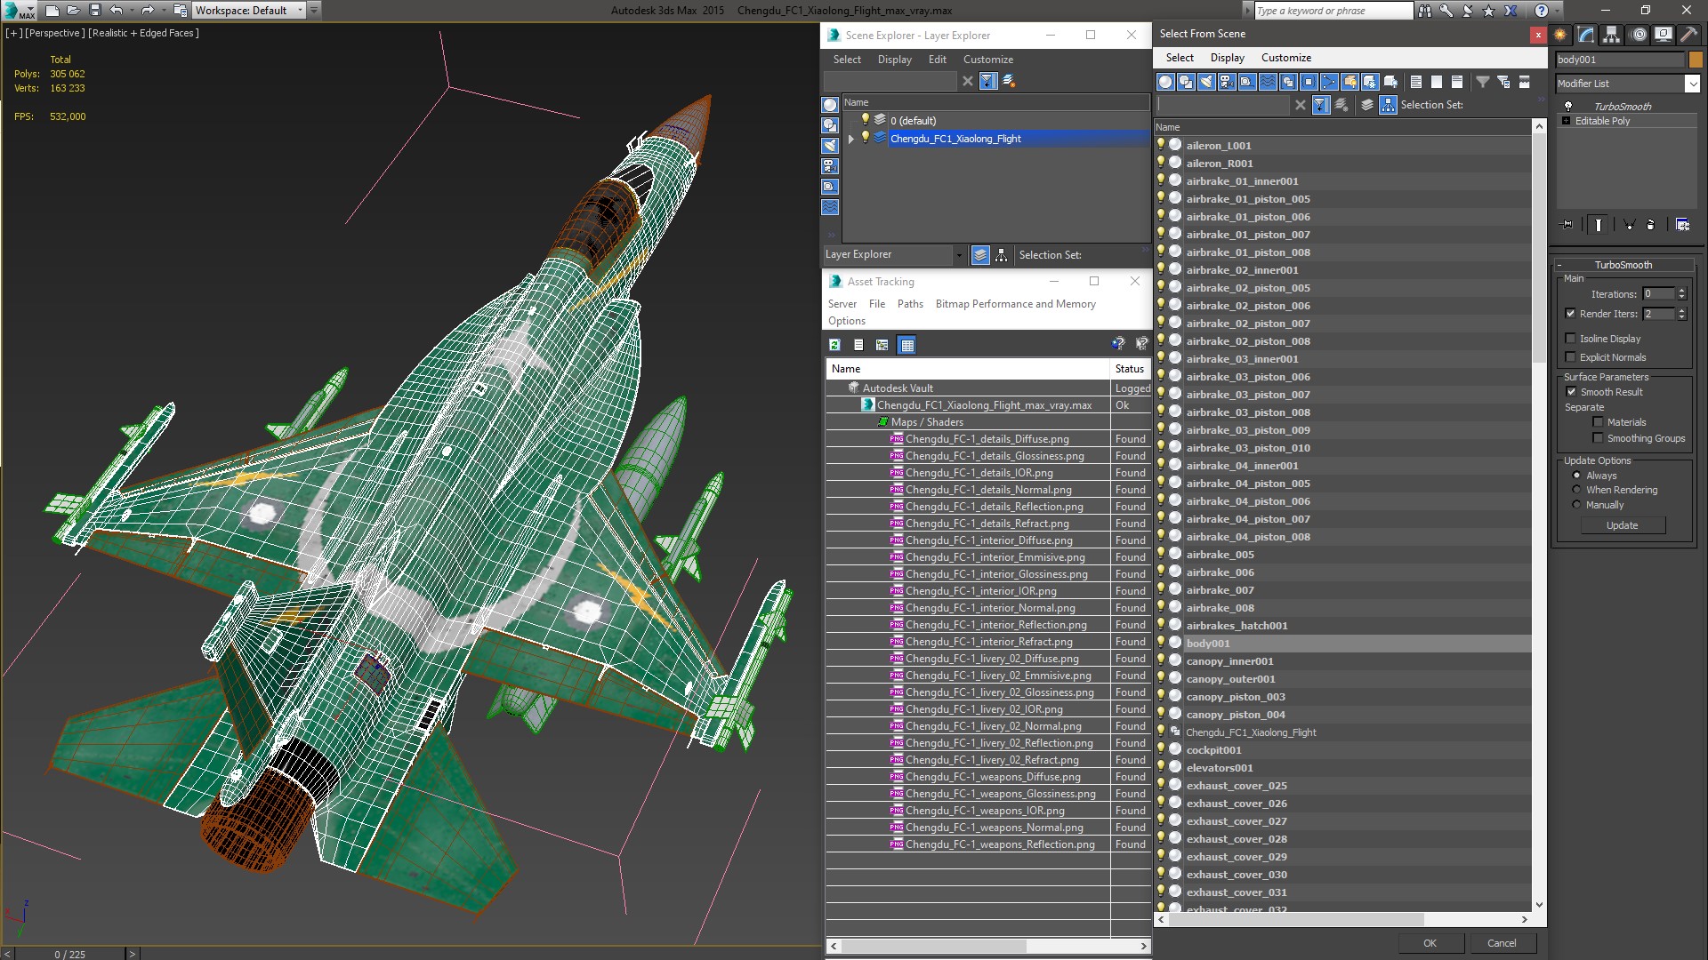Image resolution: width=1708 pixels, height=960 pixels.
Task: Open the Display panel tab
Action: [x=1664, y=35]
